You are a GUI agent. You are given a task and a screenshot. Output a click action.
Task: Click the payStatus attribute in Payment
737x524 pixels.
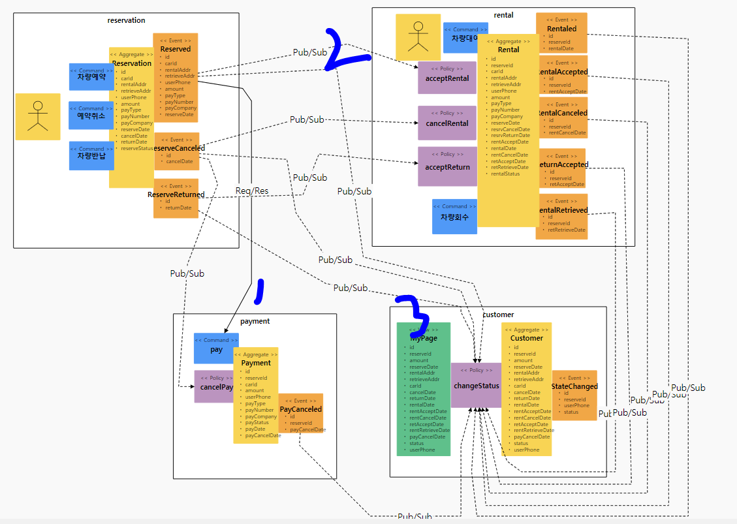[257, 422]
